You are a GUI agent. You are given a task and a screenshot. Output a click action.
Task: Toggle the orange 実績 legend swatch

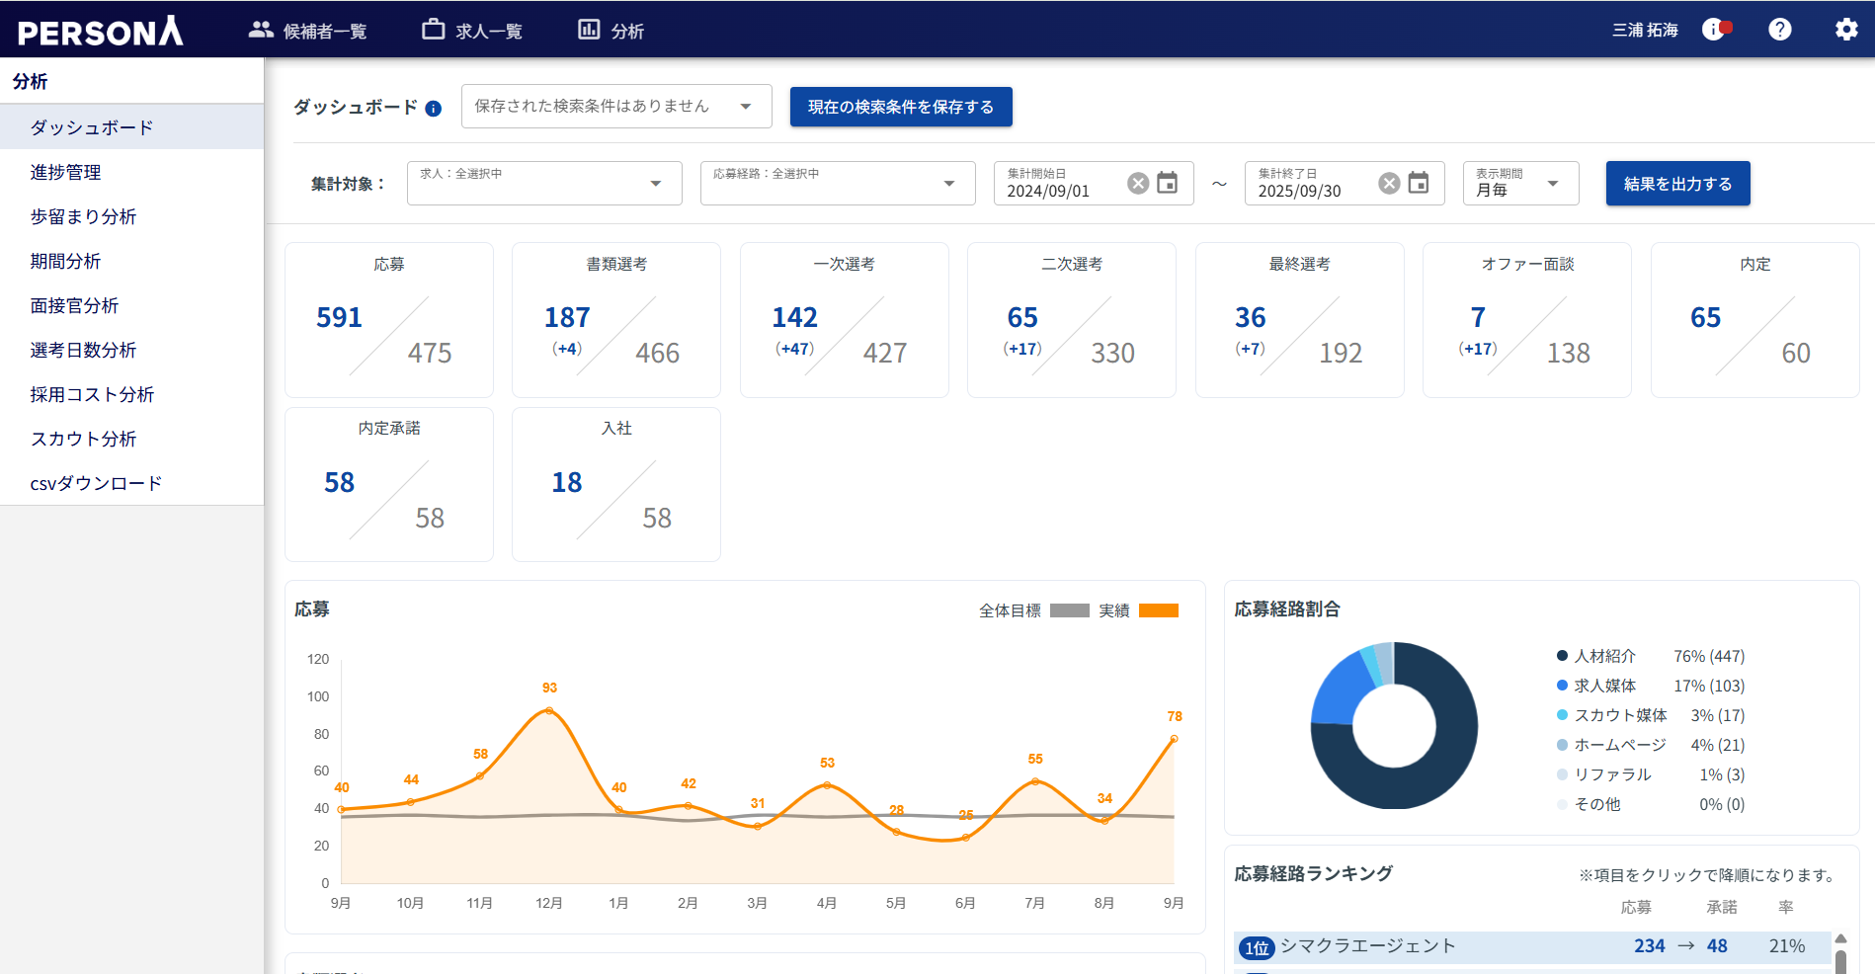(1158, 610)
